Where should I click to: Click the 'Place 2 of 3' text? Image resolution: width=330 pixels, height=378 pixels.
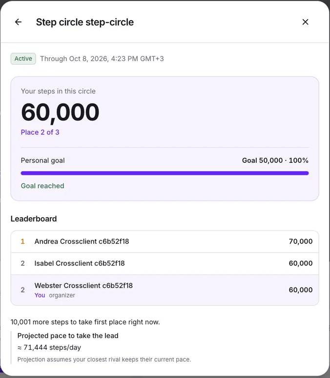click(x=40, y=132)
